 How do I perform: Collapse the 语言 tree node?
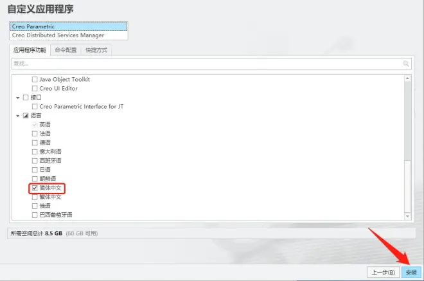18,116
